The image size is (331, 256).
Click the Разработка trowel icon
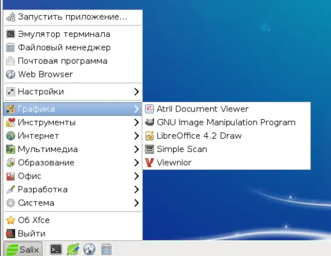point(10,190)
